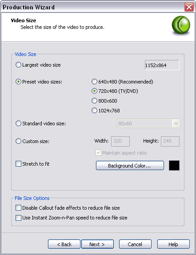This screenshot has width=196, height=255.
Task: Click the black background color swatch
Action: click(174, 165)
